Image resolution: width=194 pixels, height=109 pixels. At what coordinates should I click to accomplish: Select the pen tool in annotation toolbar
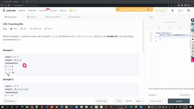(193, 30)
